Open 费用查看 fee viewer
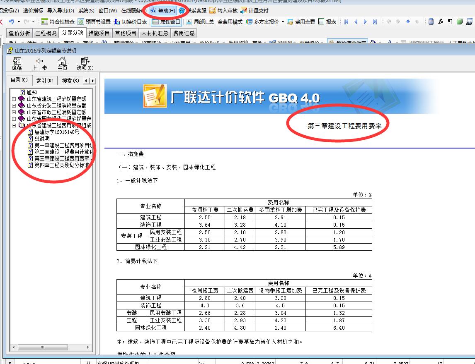Viewport: 475px width, 364px height. pos(301,22)
